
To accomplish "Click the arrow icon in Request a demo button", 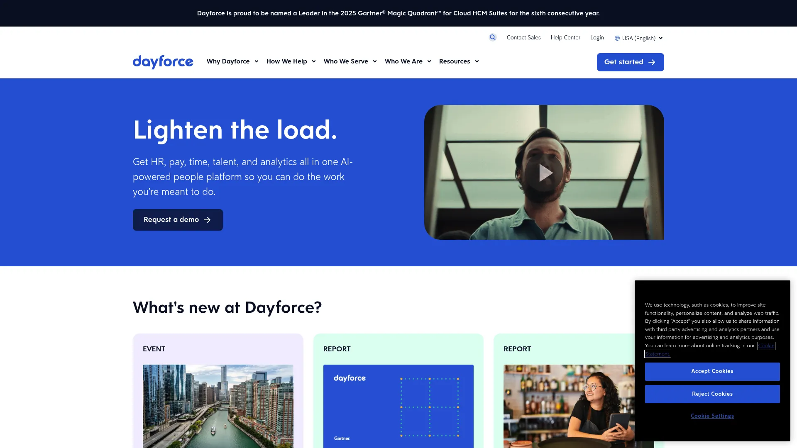I will (207, 220).
